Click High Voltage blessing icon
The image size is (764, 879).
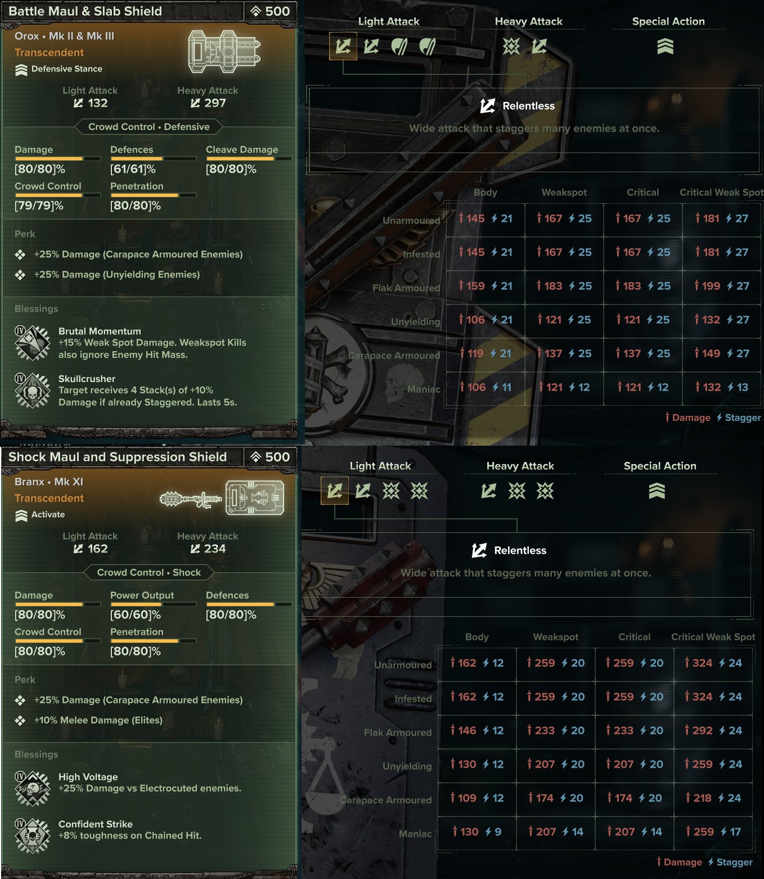click(x=32, y=788)
